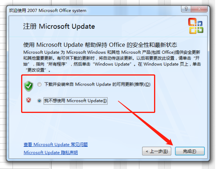Click the Microsoft Update description paragraph
217x169 pixels.
coord(112,61)
